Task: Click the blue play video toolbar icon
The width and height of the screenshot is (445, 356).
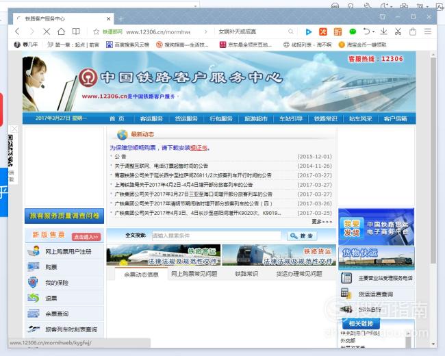Action: coord(309,31)
